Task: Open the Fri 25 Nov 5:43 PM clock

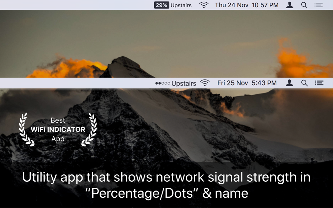Action: coord(247,83)
